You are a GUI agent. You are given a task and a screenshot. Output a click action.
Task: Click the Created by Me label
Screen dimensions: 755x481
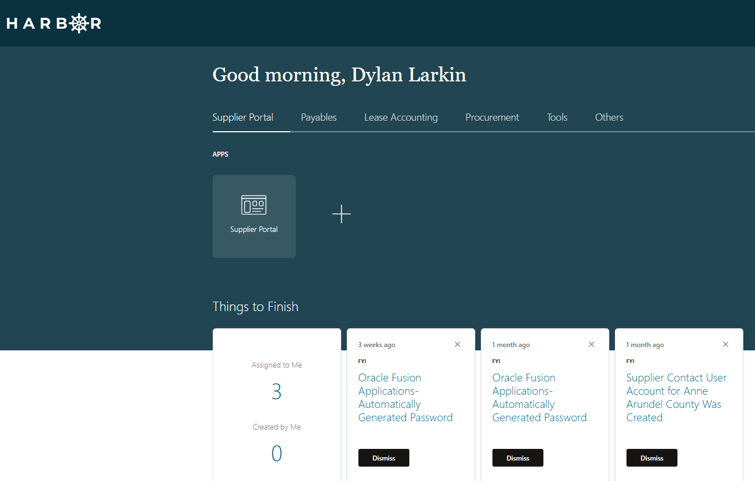[x=277, y=427]
